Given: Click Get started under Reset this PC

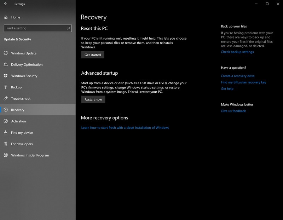Looking at the screenshot, I should 93,55.
